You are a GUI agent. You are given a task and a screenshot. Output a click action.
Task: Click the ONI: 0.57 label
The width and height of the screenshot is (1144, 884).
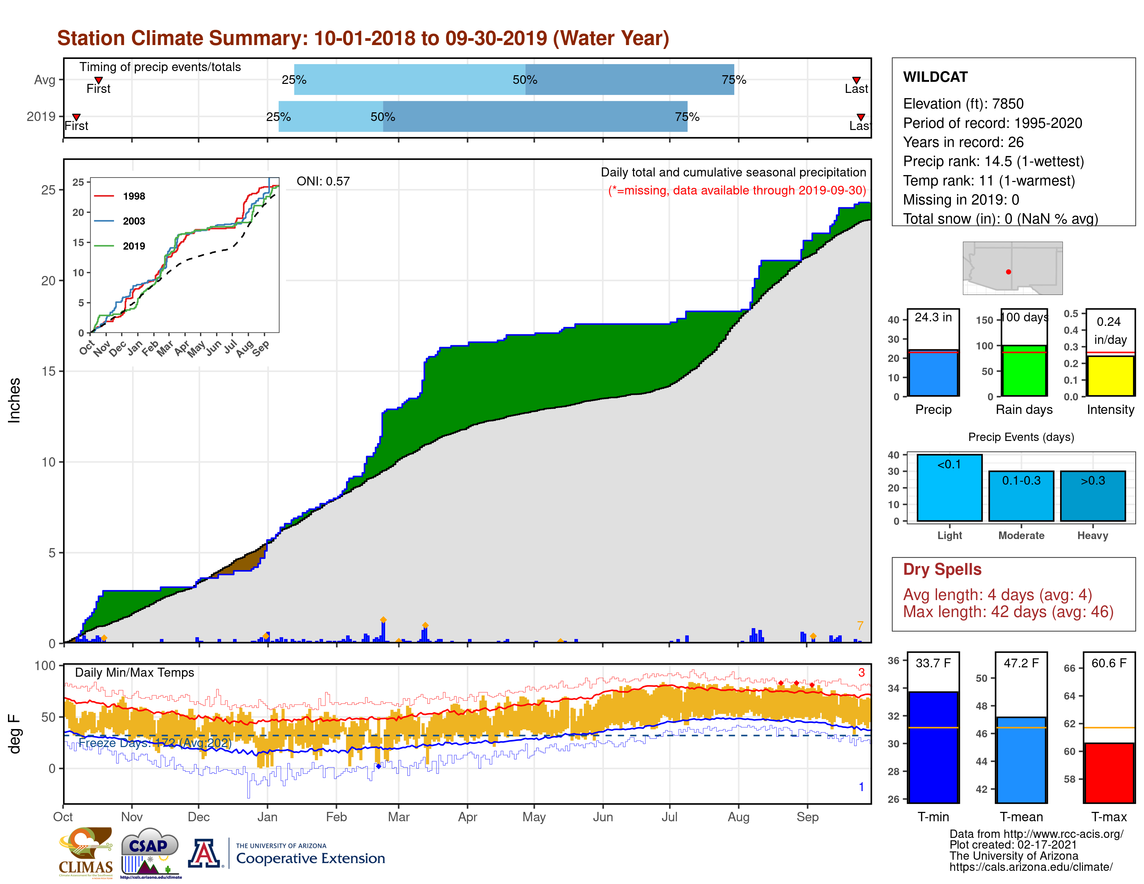(x=323, y=181)
